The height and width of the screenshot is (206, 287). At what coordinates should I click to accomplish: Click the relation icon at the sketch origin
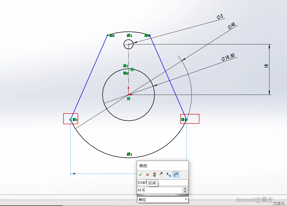[129, 99]
